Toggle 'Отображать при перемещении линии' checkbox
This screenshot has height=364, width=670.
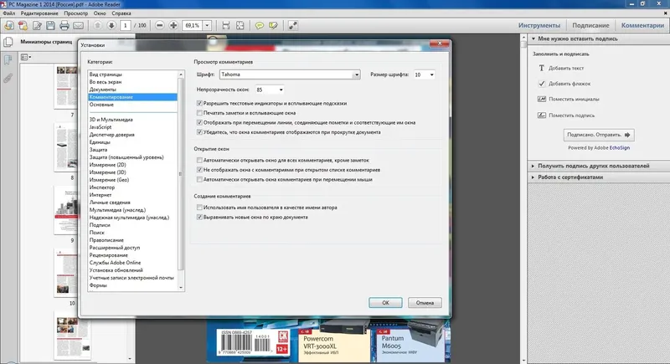199,122
